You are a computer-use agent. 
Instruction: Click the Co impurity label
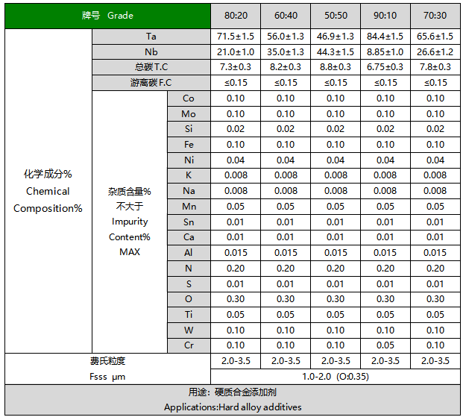click(189, 98)
